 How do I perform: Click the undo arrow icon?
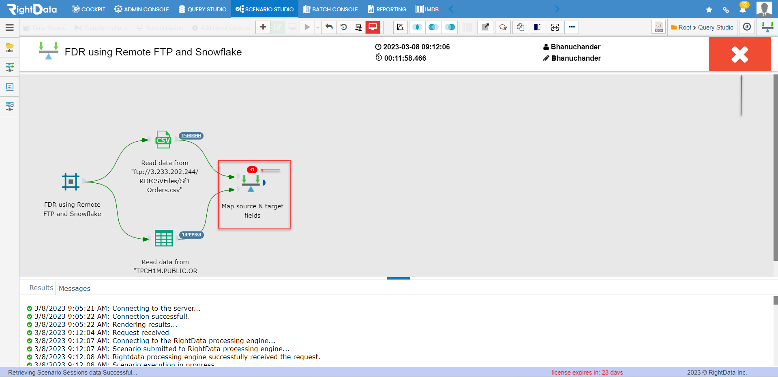(x=329, y=27)
